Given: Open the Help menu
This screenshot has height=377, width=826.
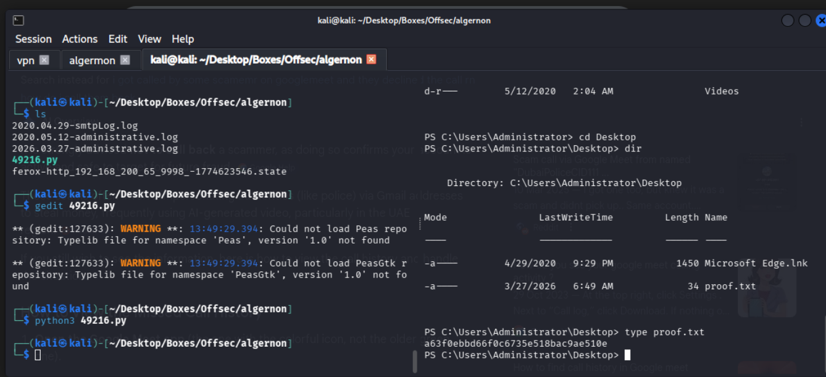Looking at the screenshot, I should (x=183, y=39).
